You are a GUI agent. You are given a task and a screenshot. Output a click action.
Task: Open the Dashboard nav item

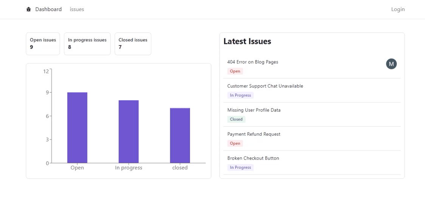pos(48,9)
